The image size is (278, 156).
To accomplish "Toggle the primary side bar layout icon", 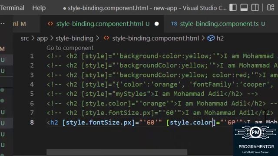I will click(x=233, y=8).
